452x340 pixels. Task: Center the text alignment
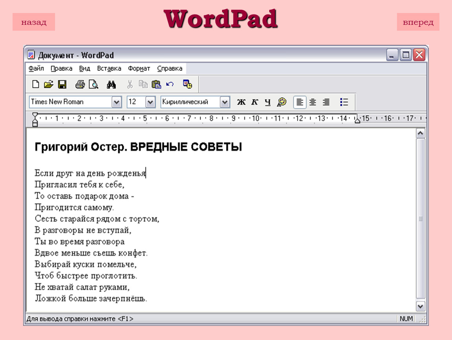[x=313, y=102]
